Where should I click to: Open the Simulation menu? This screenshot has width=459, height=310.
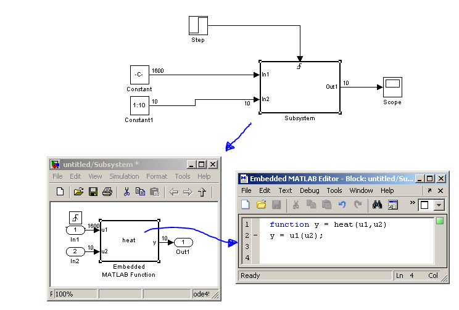click(124, 176)
